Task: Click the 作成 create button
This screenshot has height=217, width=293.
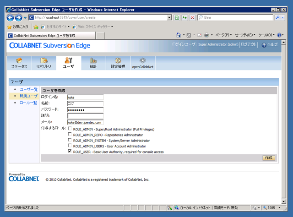Action: tap(269, 158)
